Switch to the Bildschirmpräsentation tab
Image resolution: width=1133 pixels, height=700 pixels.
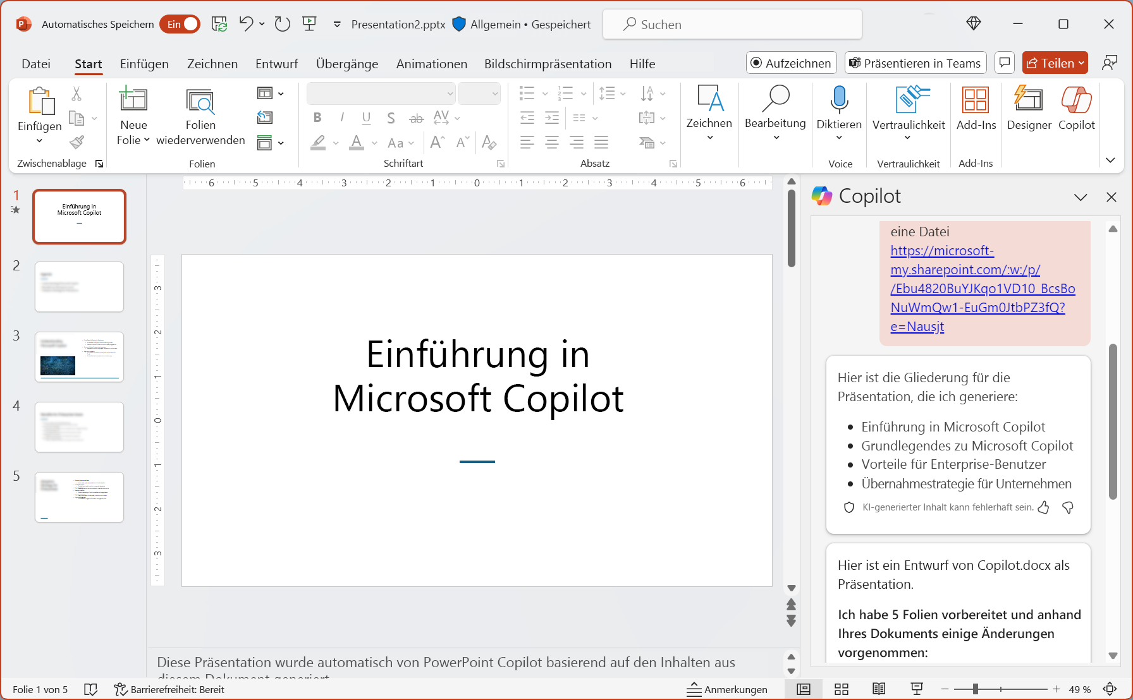(548, 64)
